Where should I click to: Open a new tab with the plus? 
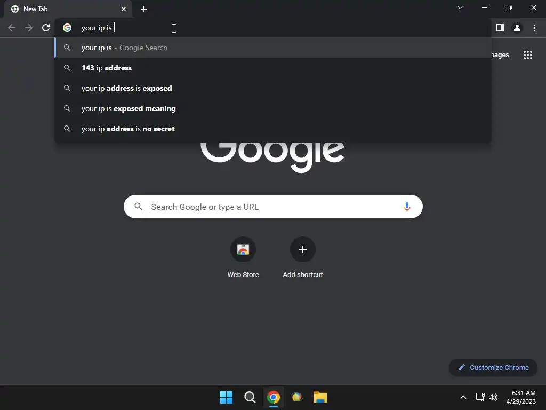(144, 9)
